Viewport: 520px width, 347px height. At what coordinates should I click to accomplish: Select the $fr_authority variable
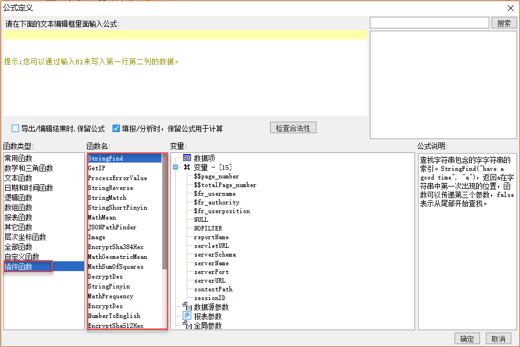pos(217,202)
